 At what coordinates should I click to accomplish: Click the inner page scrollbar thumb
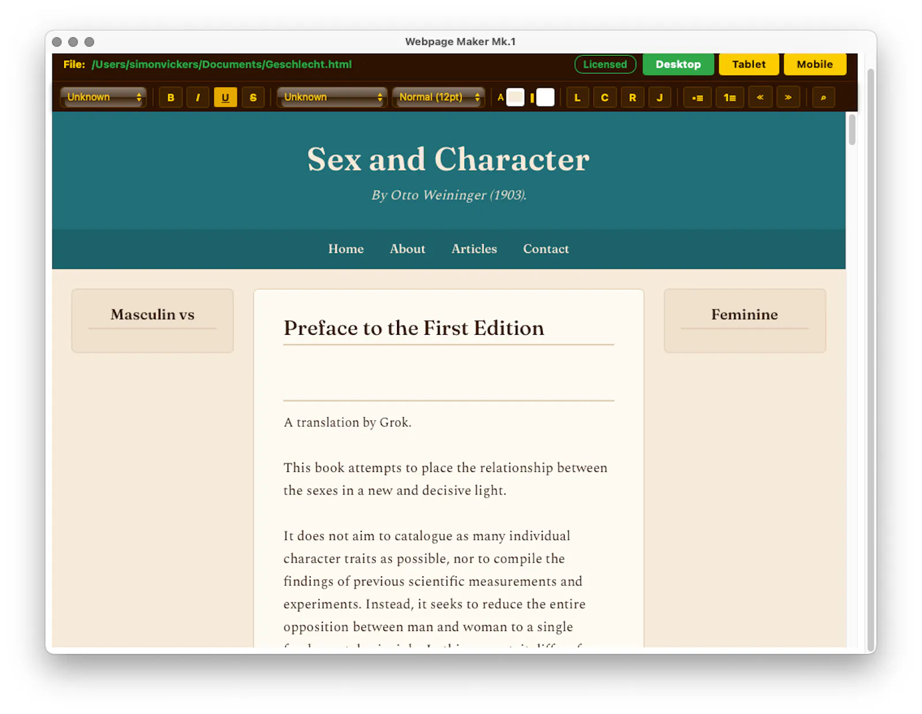click(852, 129)
